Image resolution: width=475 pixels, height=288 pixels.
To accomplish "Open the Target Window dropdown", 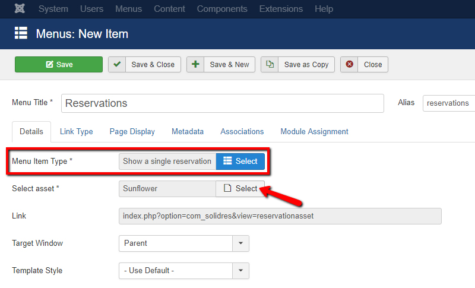I will coord(240,243).
